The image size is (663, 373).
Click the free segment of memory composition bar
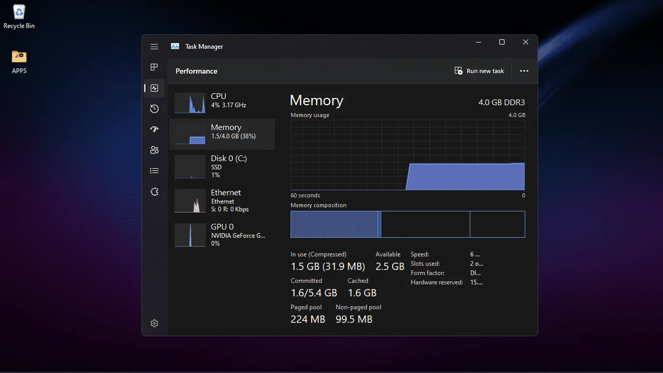[x=497, y=224]
